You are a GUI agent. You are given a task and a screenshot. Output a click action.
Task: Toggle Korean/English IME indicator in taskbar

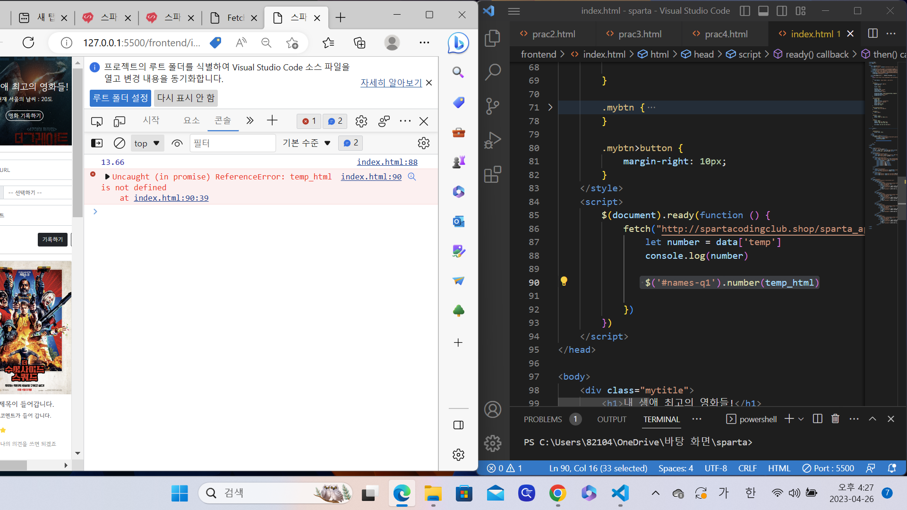coord(750,493)
